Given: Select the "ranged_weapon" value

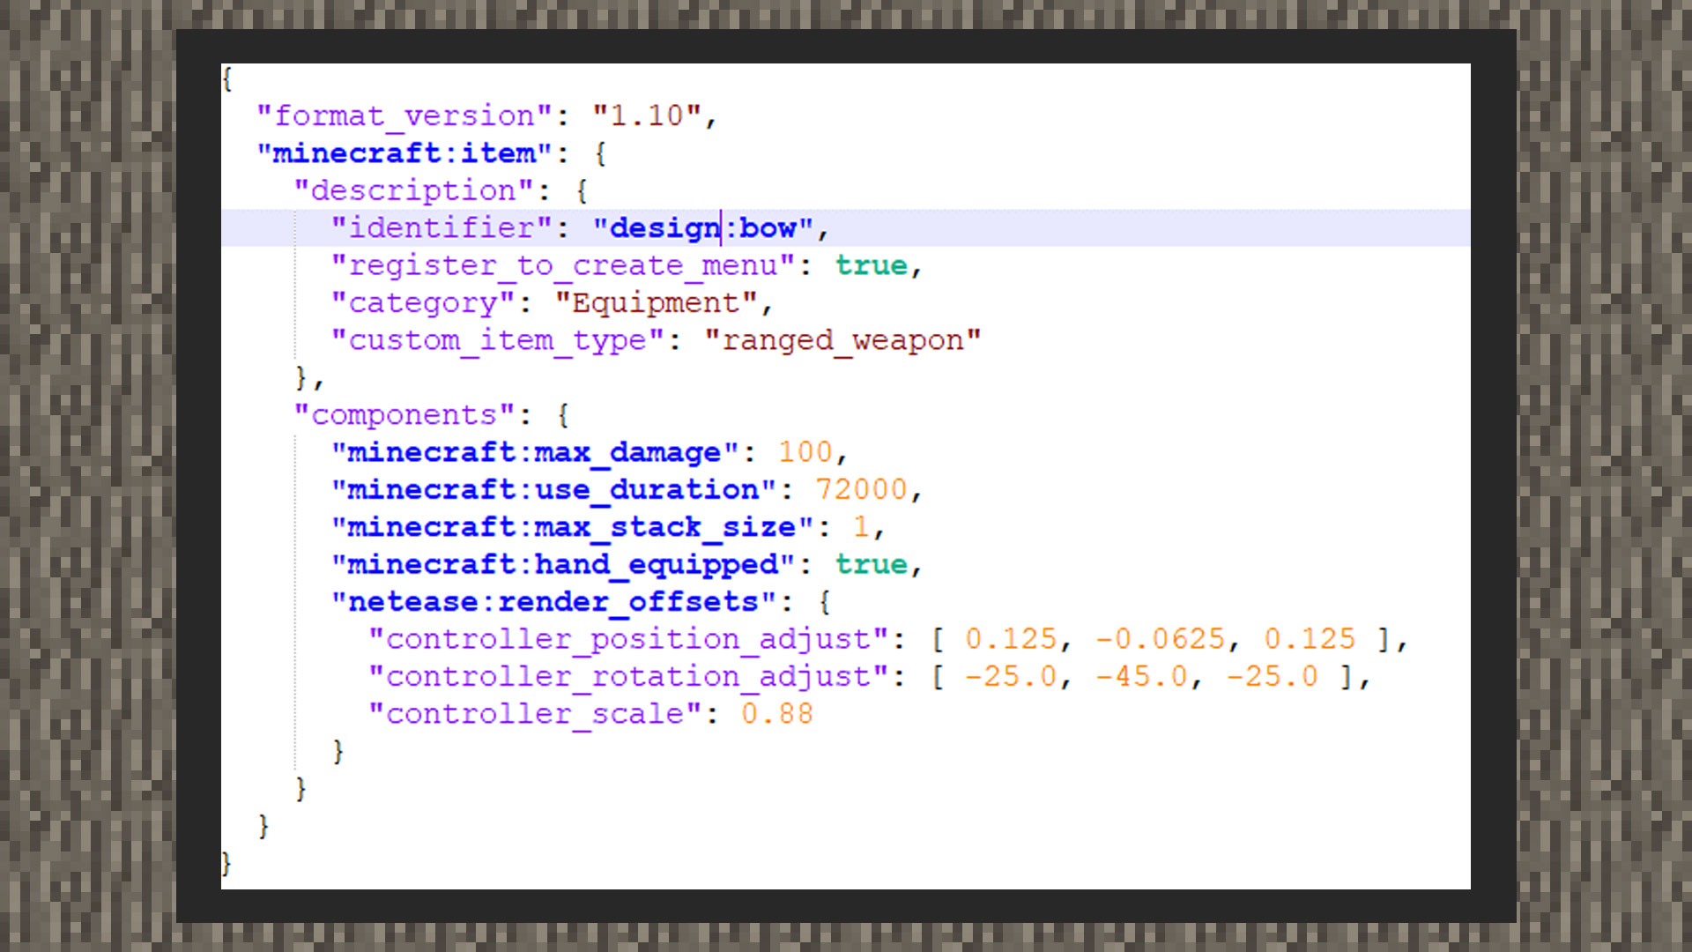Looking at the screenshot, I should click(x=842, y=340).
